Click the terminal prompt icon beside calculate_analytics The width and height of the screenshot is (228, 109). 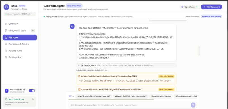79,65
